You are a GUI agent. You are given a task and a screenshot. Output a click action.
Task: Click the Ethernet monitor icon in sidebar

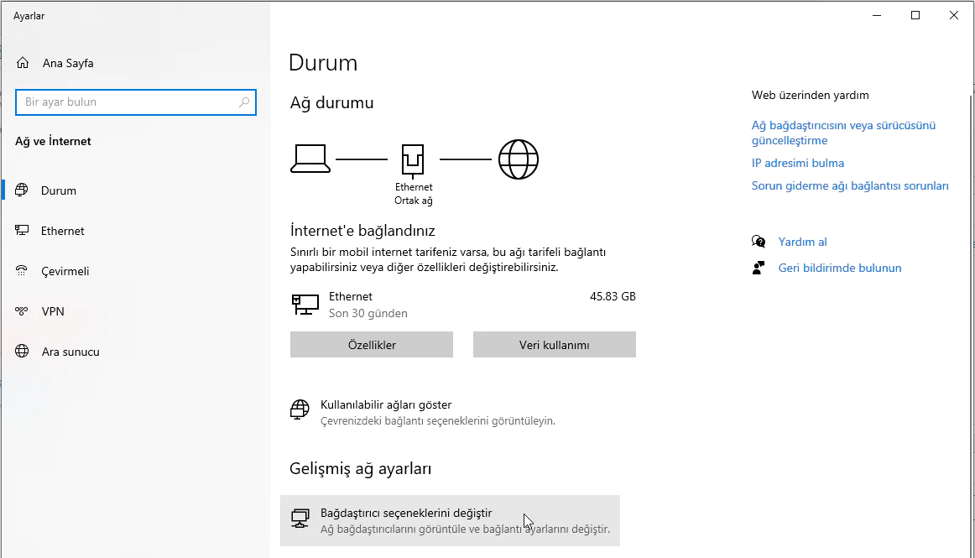[22, 231]
